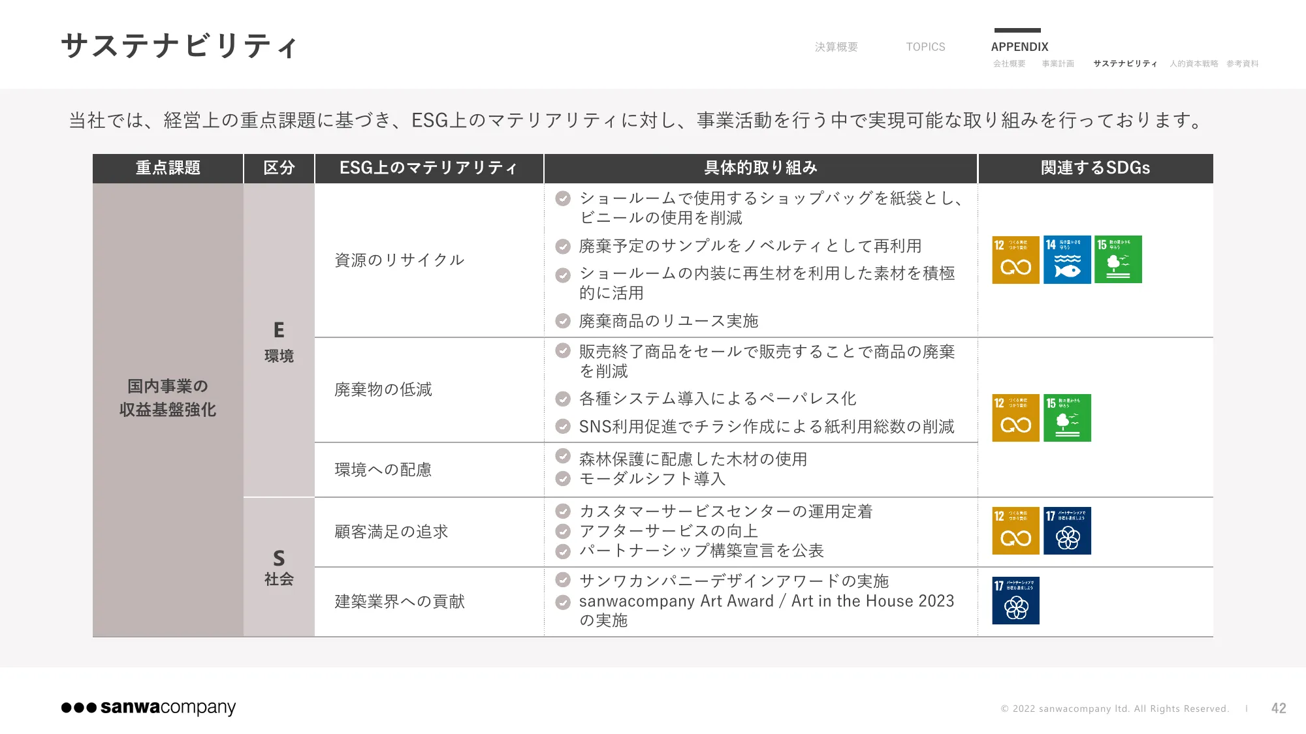1306x734 pixels.
Task: Click page number 42 in footer
Action: tap(1279, 709)
